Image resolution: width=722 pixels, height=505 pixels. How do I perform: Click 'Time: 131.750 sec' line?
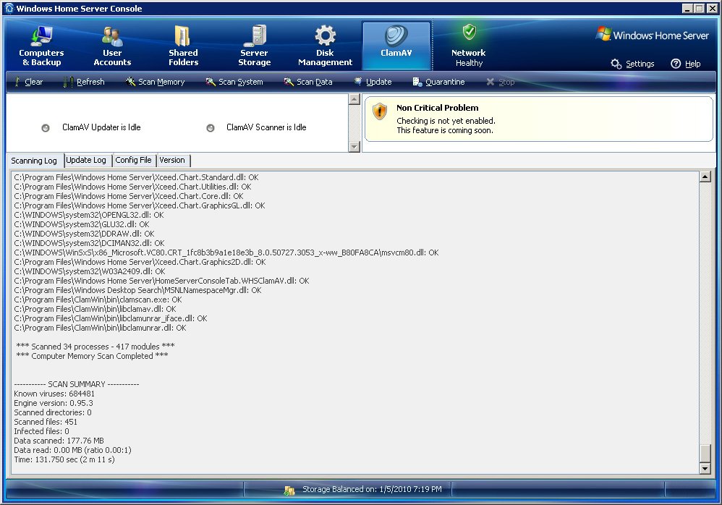64,459
